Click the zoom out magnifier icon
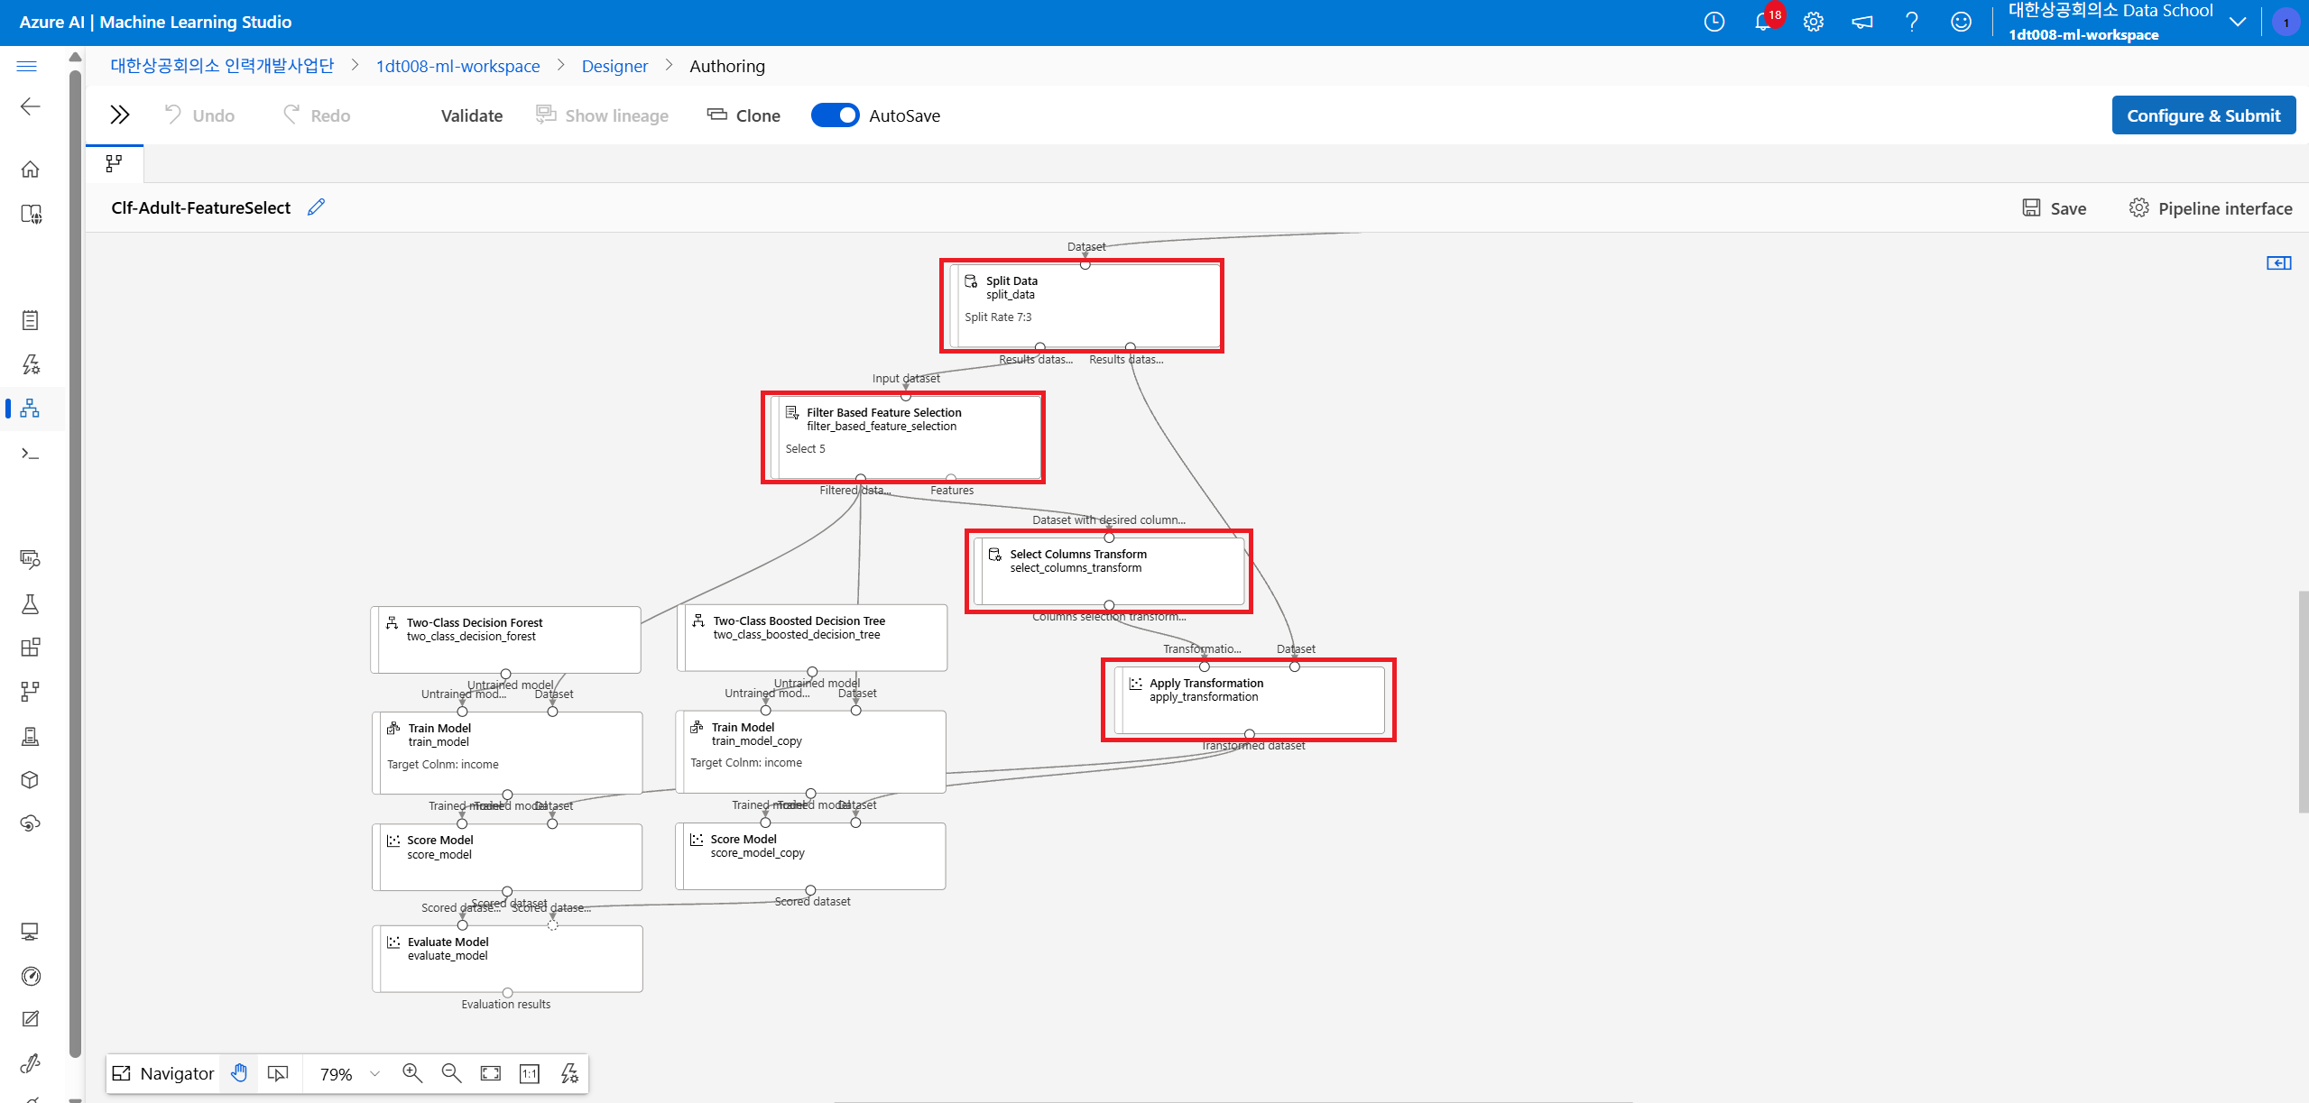Image resolution: width=2309 pixels, height=1103 pixels. click(451, 1073)
